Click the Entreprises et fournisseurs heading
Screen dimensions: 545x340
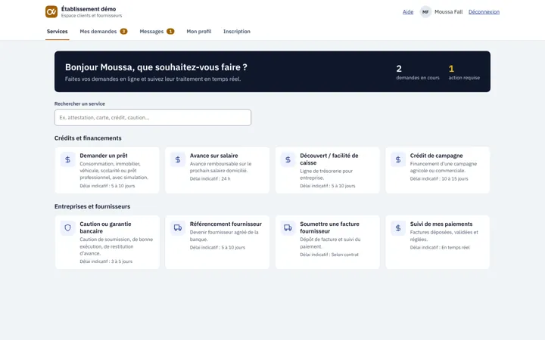pos(92,206)
